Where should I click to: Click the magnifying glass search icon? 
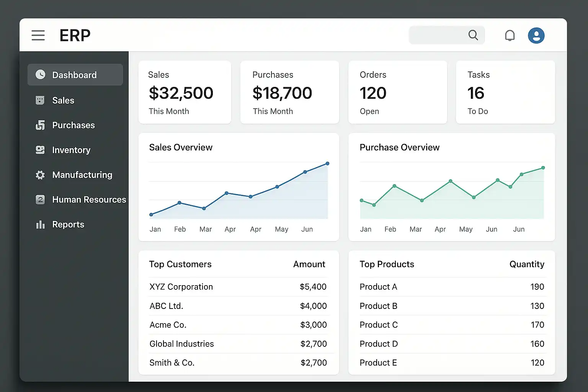coord(473,35)
